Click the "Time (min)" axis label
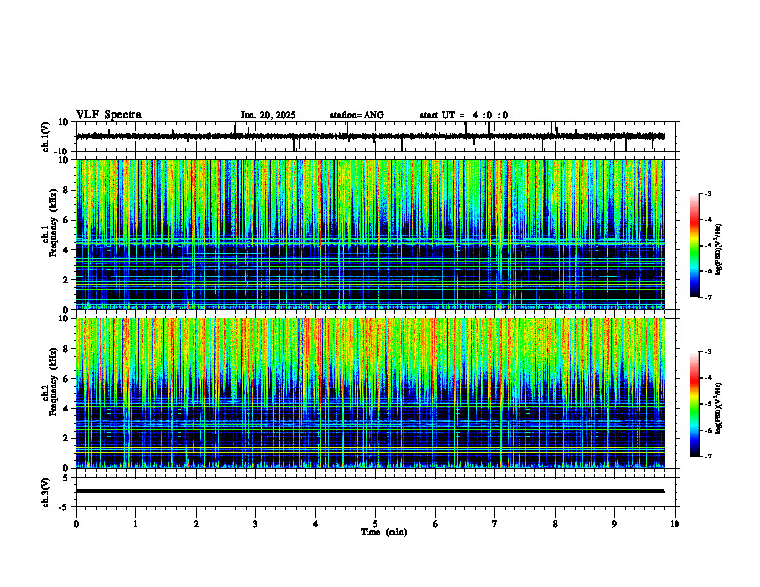The image size is (760, 587). tap(384, 532)
